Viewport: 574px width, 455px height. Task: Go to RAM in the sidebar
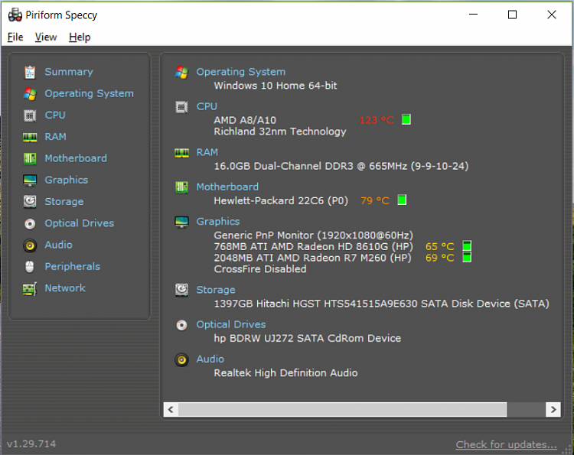55,137
